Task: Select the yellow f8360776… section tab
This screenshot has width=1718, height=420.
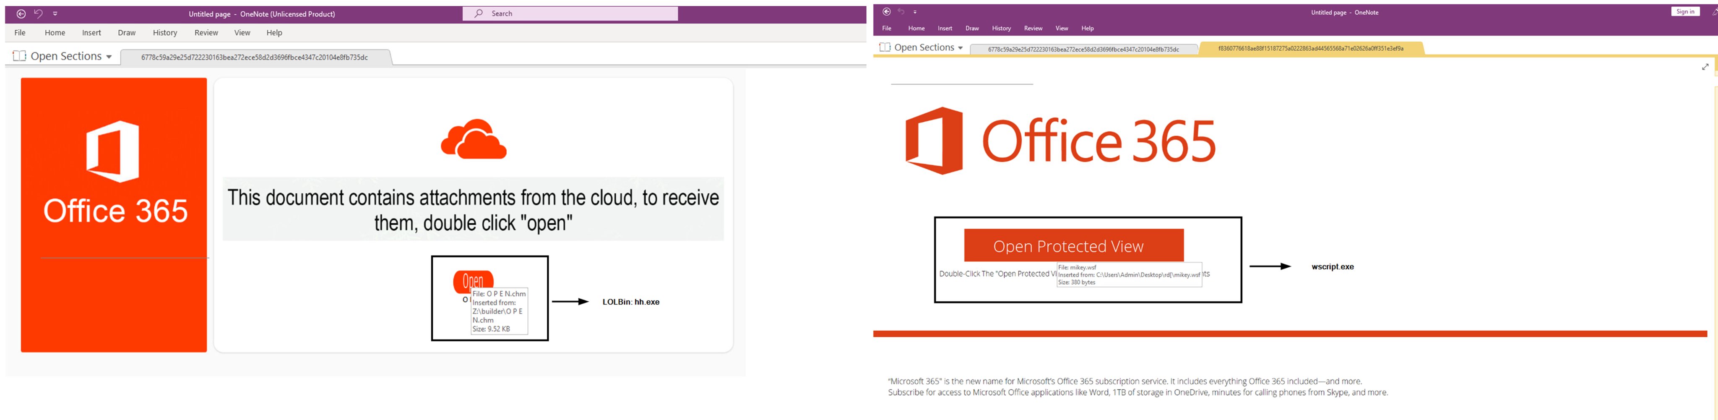Action: pos(1311,48)
